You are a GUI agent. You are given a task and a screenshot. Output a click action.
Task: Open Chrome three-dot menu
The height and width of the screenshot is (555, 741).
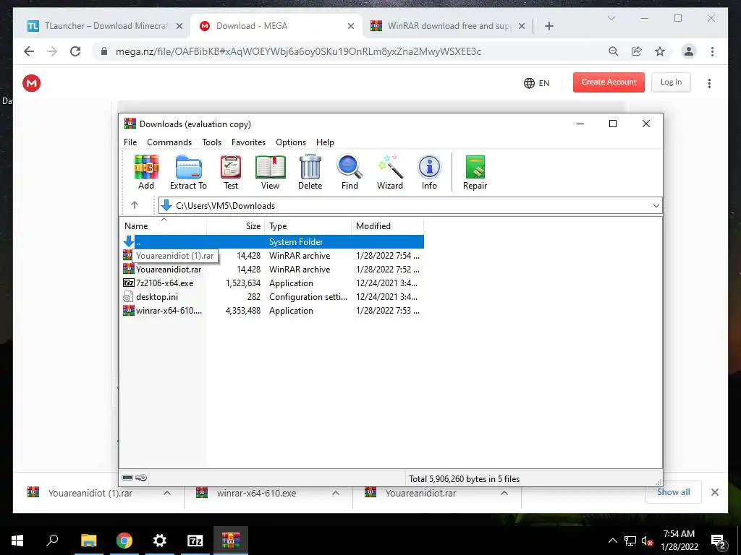712,51
